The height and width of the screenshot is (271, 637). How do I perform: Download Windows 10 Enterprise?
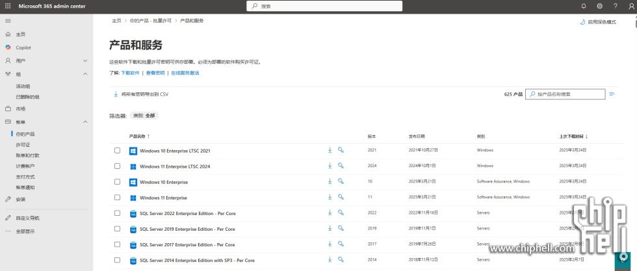tap(330, 181)
